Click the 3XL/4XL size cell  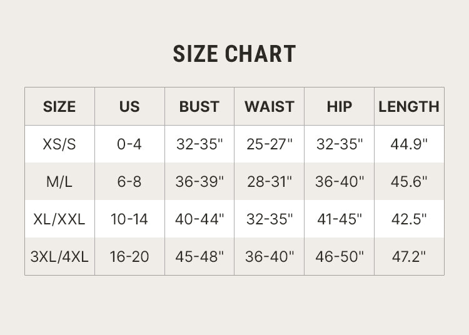(x=59, y=257)
